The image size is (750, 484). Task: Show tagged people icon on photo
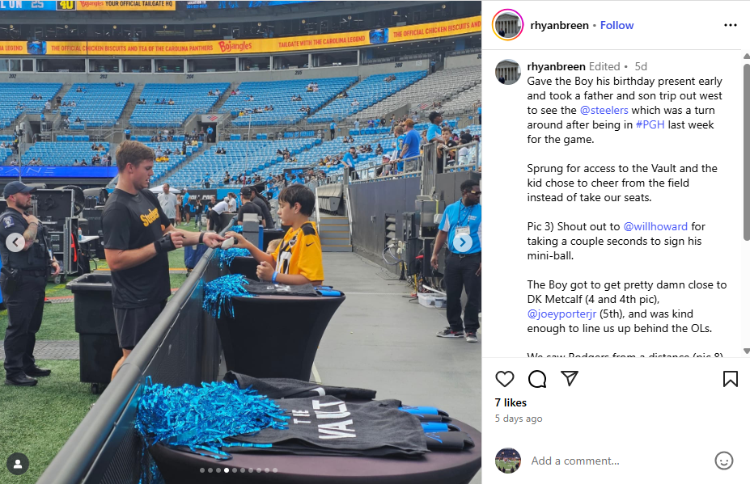(x=18, y=464)
